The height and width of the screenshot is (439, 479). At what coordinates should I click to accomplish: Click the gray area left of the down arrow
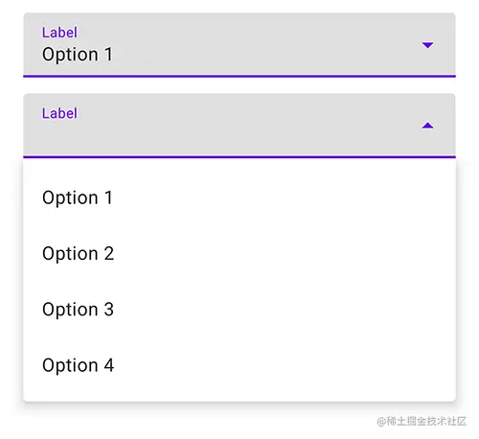tap(265, 45)
